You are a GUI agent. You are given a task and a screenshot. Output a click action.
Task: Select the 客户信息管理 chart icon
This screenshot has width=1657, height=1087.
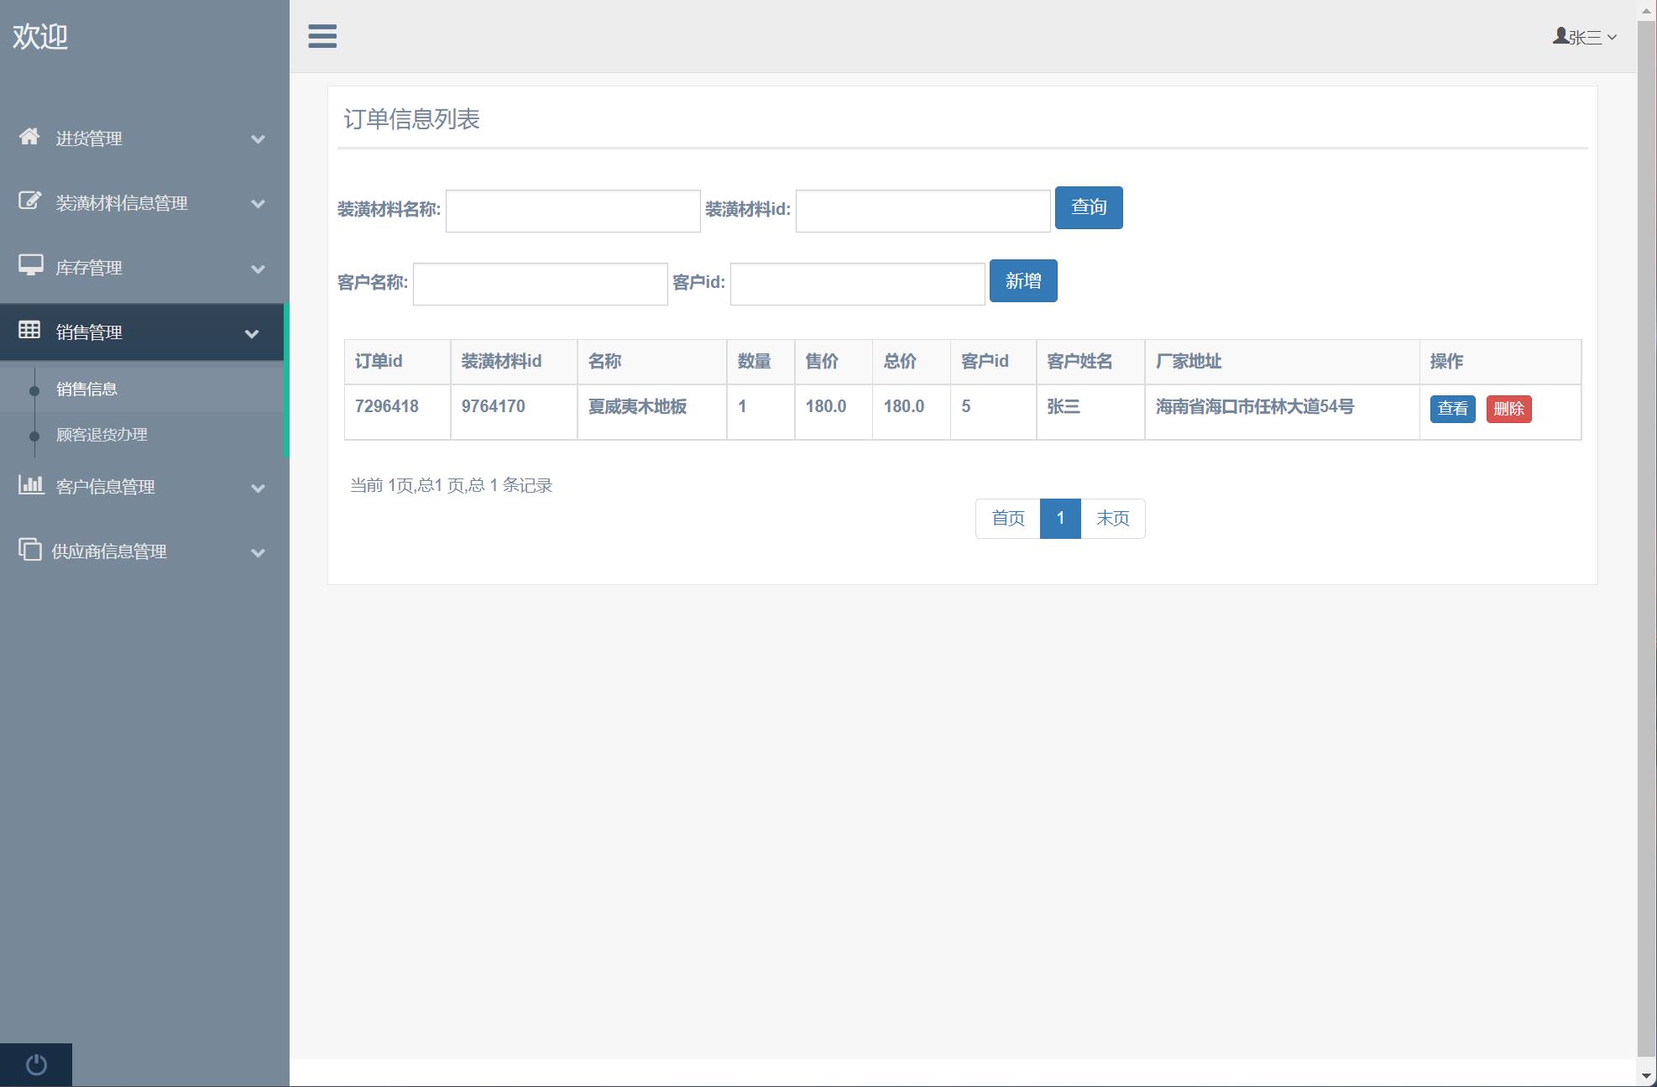[x=30, y=487]
